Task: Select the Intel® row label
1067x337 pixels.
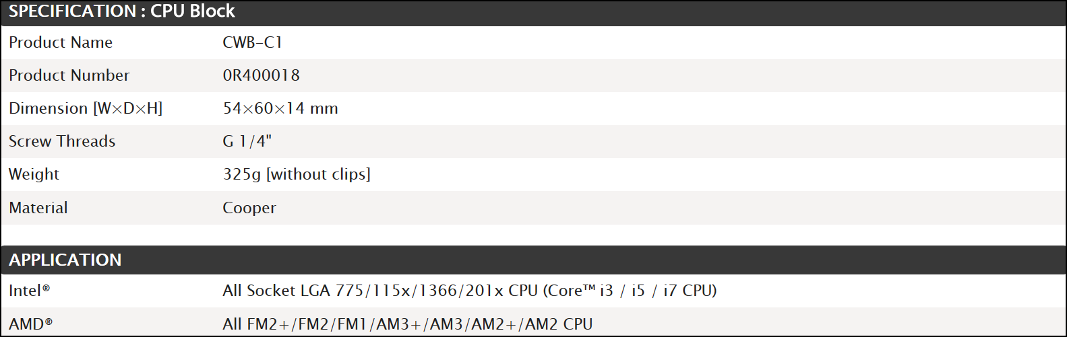Action: coord(30,291)
